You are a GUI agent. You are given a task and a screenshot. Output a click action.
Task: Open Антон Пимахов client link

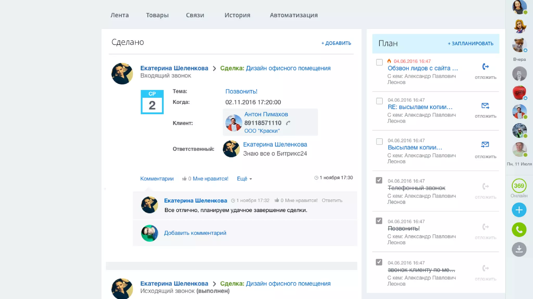tap(266, 114)
